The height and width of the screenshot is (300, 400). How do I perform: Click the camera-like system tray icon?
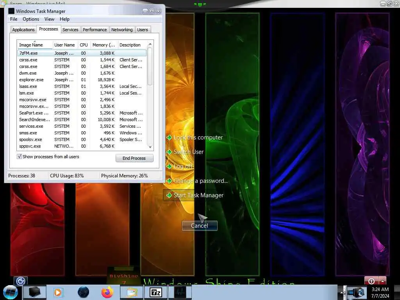tap(357, 293)
